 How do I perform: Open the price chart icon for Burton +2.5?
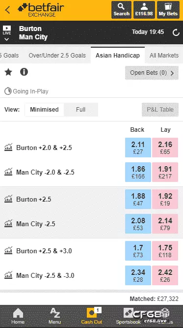[8, 199]
